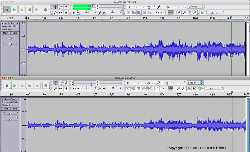Click Play in the matrix4 window

(15, 86)
